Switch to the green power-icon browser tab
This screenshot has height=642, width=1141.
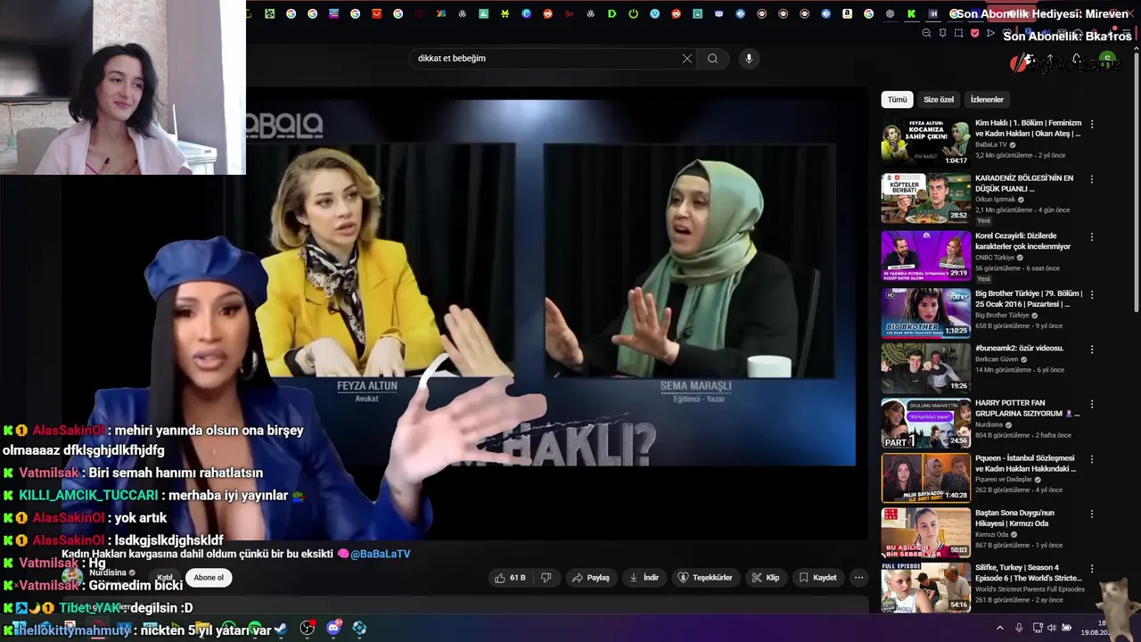tap(633, 13)
